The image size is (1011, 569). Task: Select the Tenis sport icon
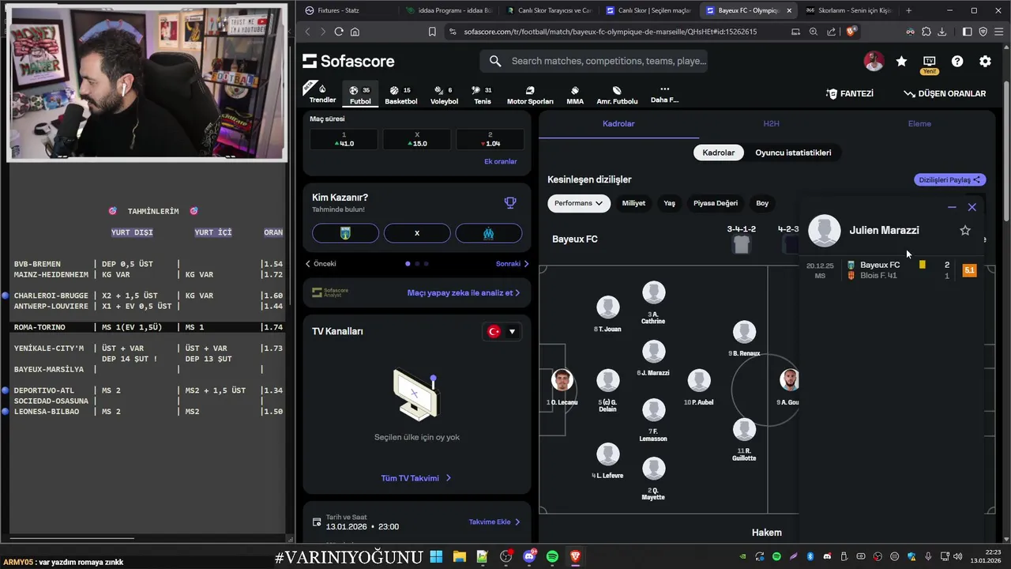pyautogui.click(x=482, y=95)
